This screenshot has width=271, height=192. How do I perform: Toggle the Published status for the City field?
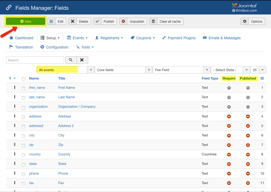tap(248, 135)
